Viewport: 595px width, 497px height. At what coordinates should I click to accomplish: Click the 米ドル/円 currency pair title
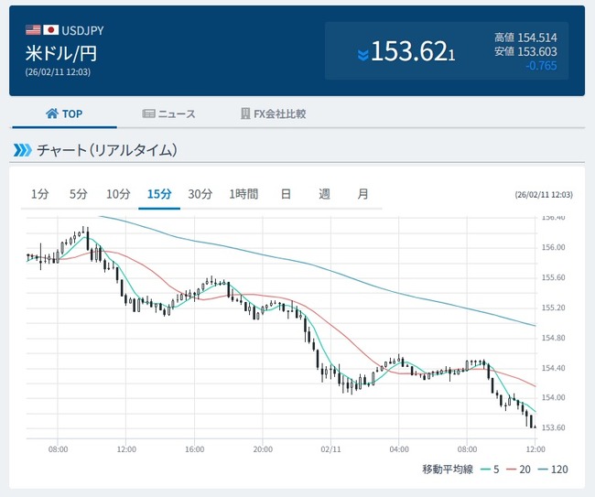point(60,52)
